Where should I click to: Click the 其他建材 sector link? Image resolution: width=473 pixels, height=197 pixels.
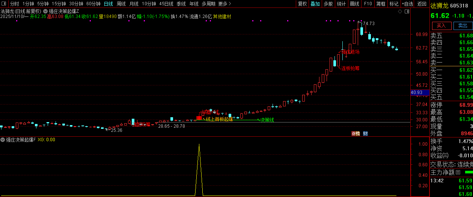[222, 17]
